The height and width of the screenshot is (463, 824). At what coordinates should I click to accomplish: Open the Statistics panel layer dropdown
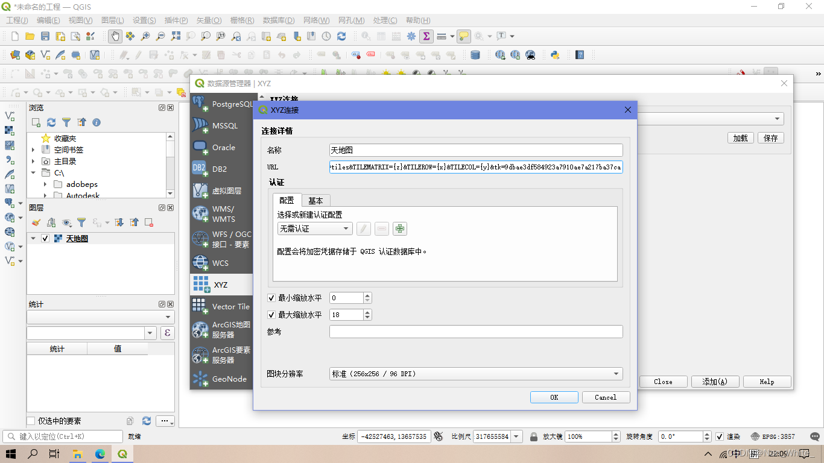(101, 317)
